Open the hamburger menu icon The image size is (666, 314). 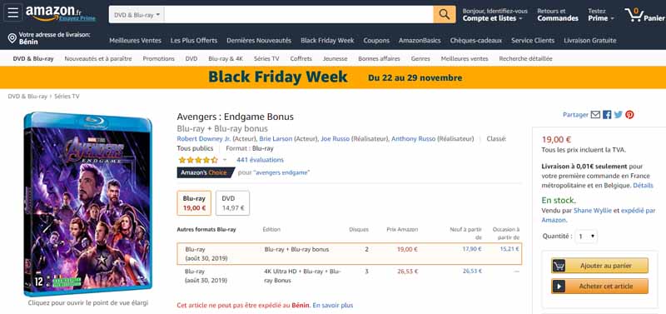coord(12,12)
